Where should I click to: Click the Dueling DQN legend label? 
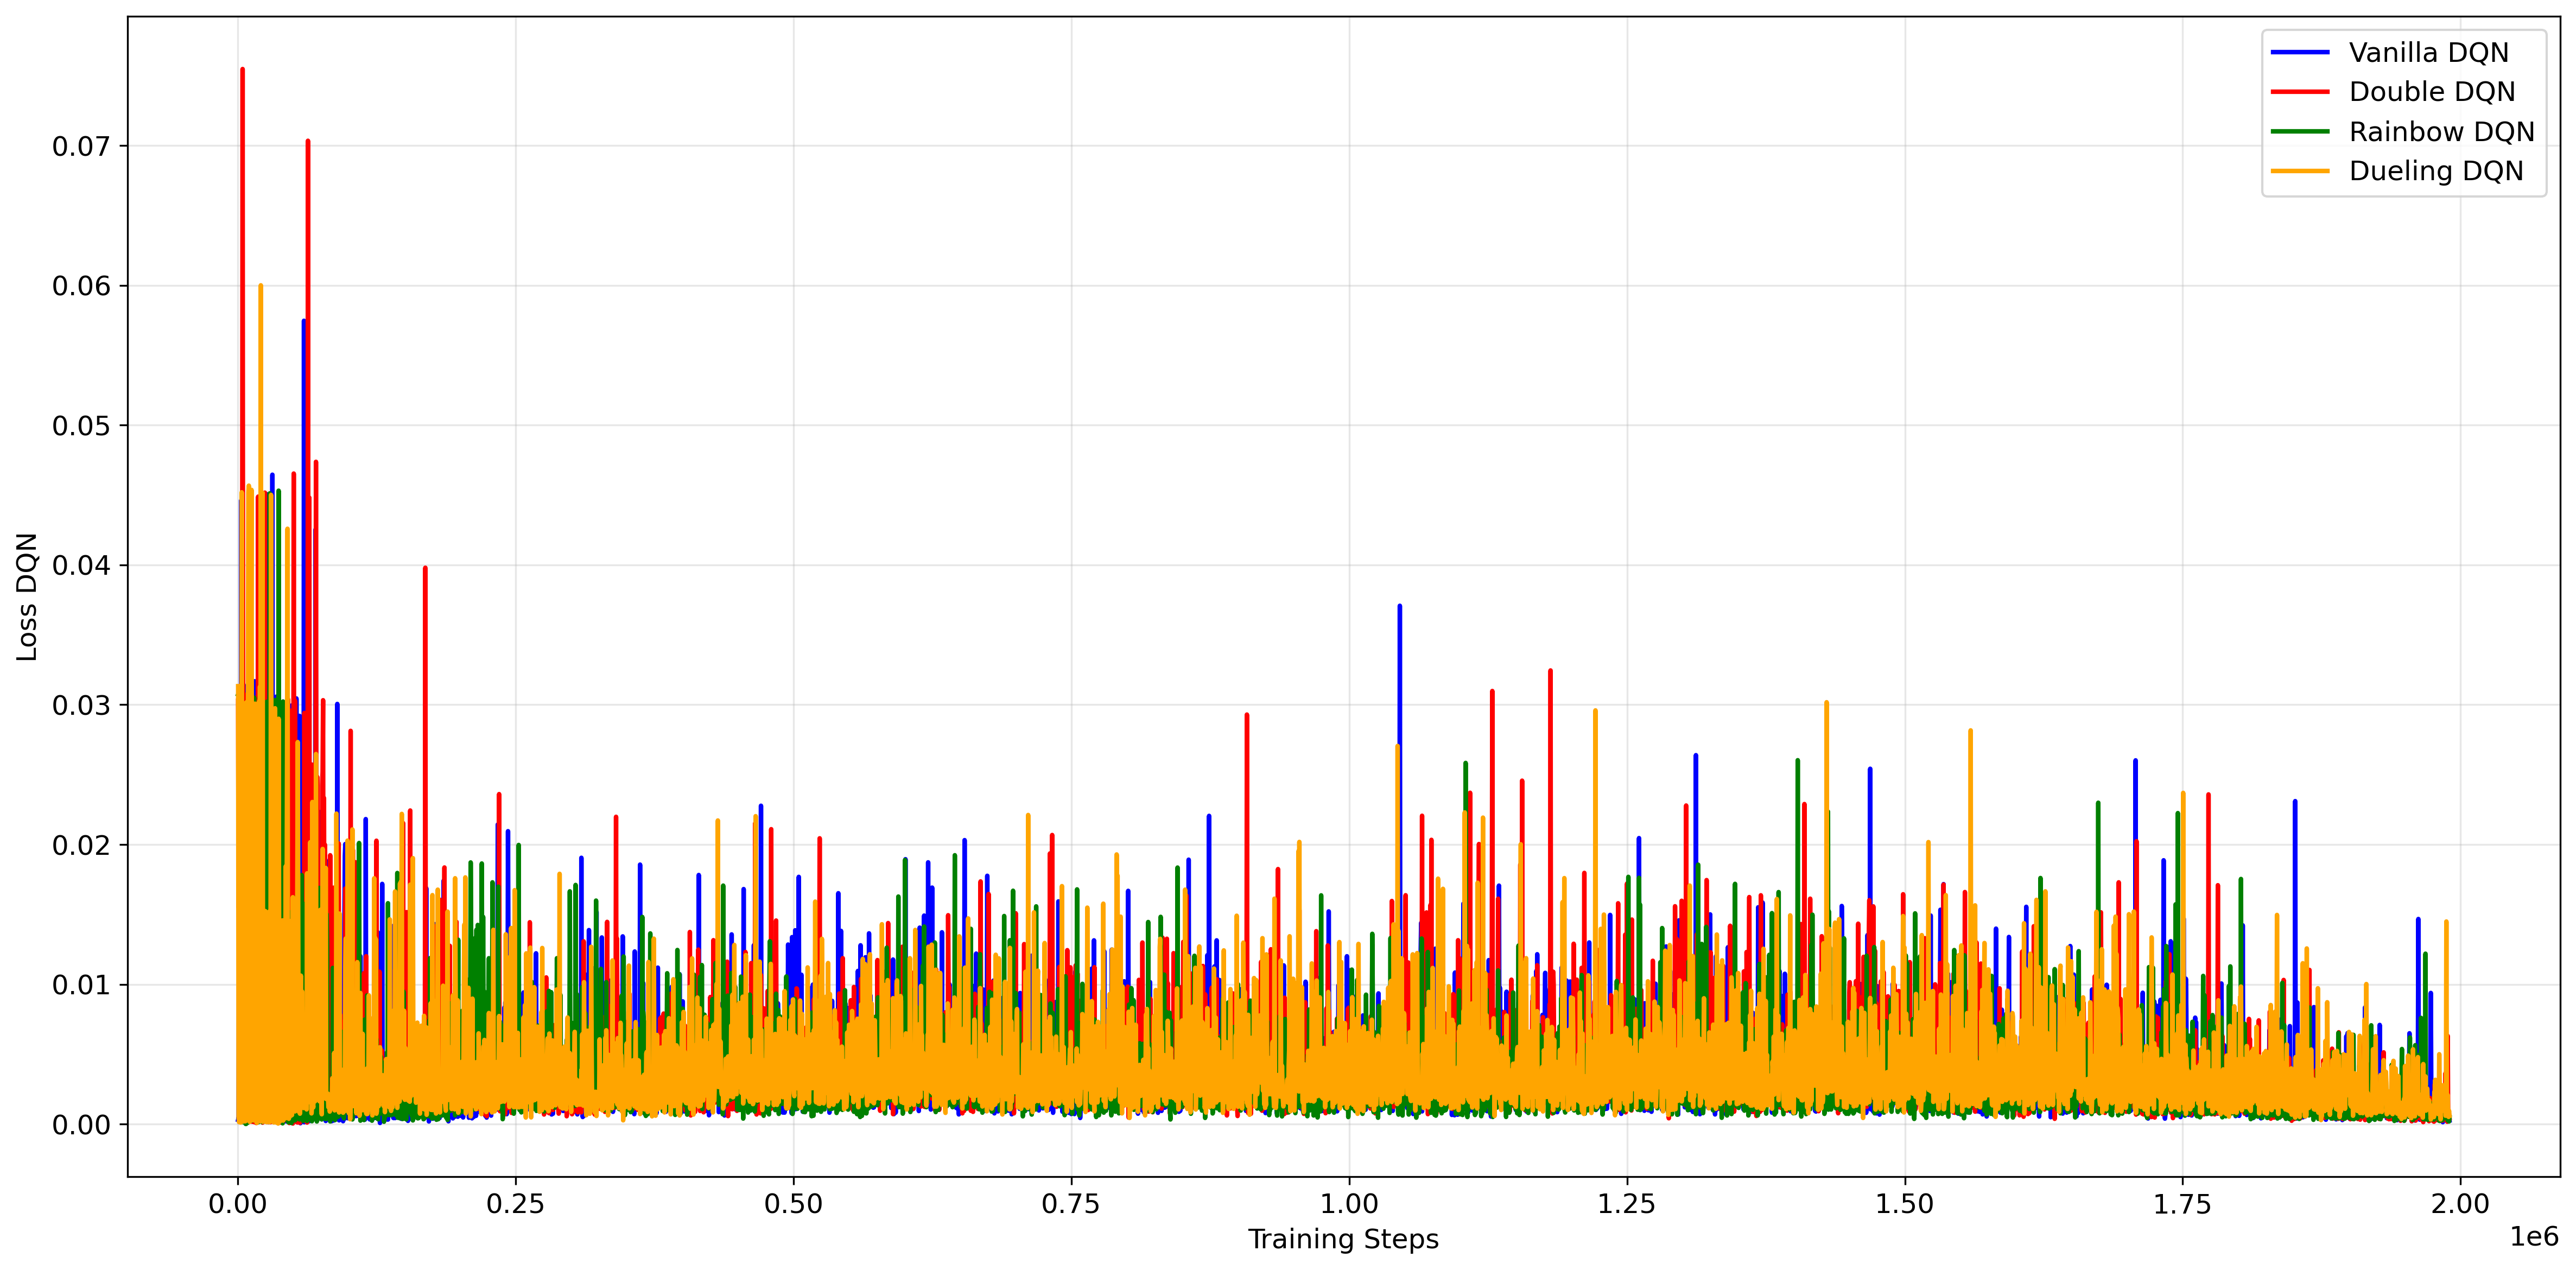[2436, 171]
